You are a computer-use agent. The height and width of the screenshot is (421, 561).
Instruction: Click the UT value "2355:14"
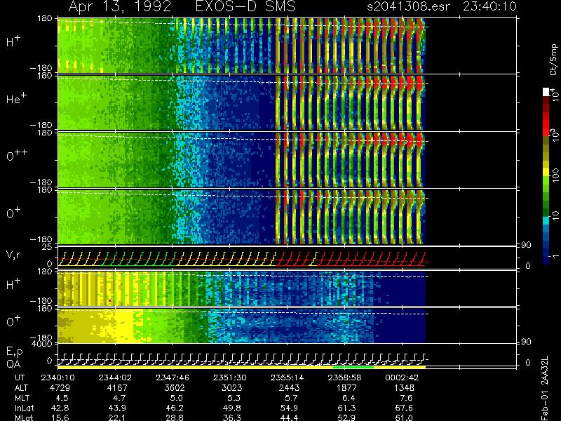(287, 377)
